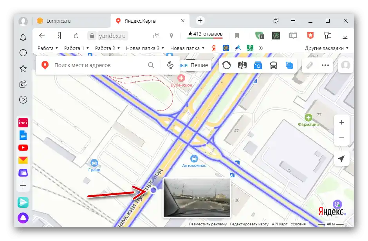Image resolution: width=368 pixels, height=241 pixels.
Task: Click Поиск мест и адресов field
Action: (x=98, y=65)
